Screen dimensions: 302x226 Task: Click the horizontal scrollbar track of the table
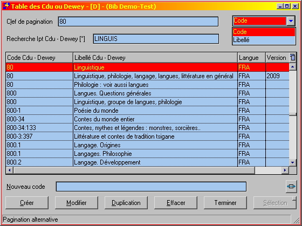(269, 170)
